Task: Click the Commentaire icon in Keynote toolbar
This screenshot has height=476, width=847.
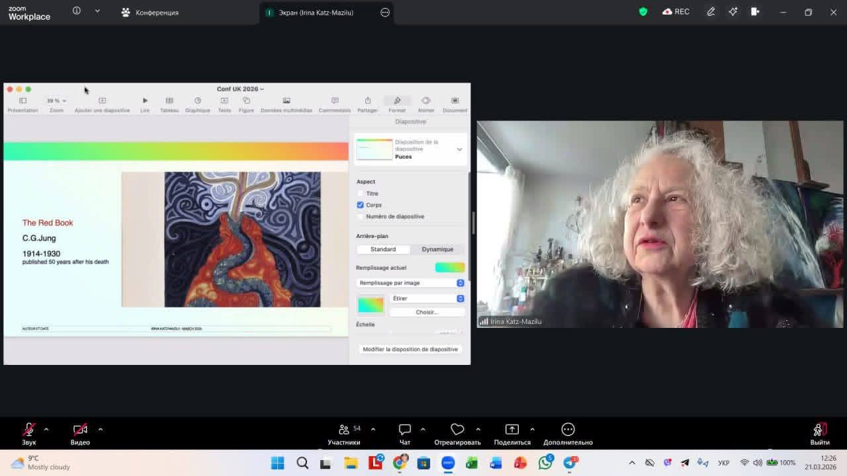Action: pos(335,100)
